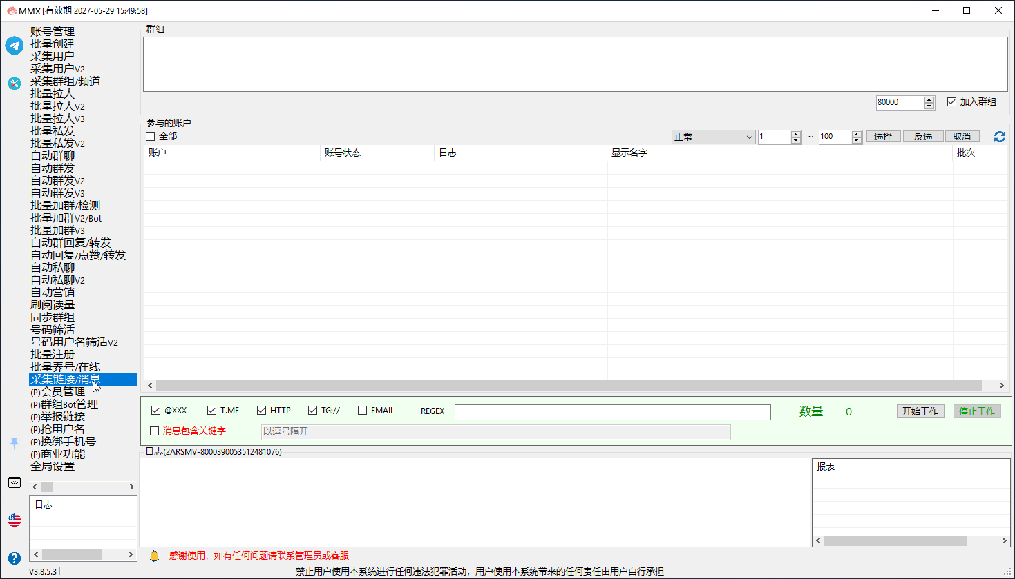Enable the EMAIL checkbox
Image resolution: width=1015 pixels, height=579 pixels.
[x=363, y=411]
